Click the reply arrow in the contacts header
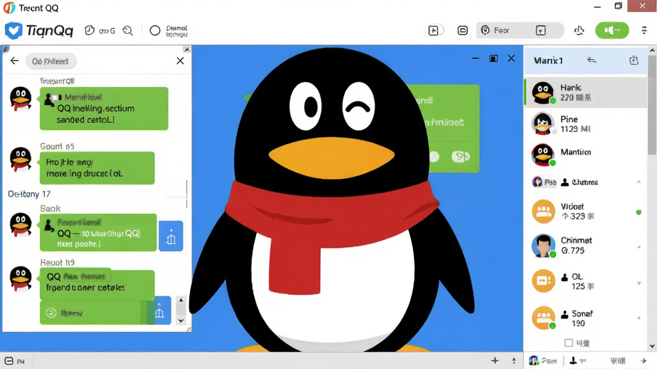Screen dimensions: 657x369 point(591,61)
